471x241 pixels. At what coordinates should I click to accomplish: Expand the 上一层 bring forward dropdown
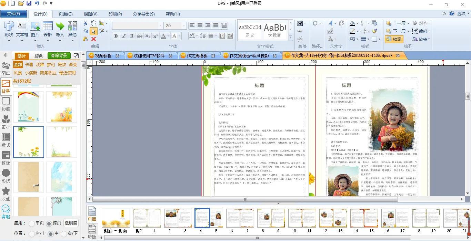[408, 23]
